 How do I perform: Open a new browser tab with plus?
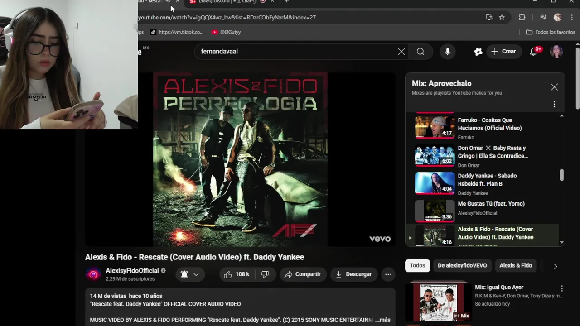(286, 2)
